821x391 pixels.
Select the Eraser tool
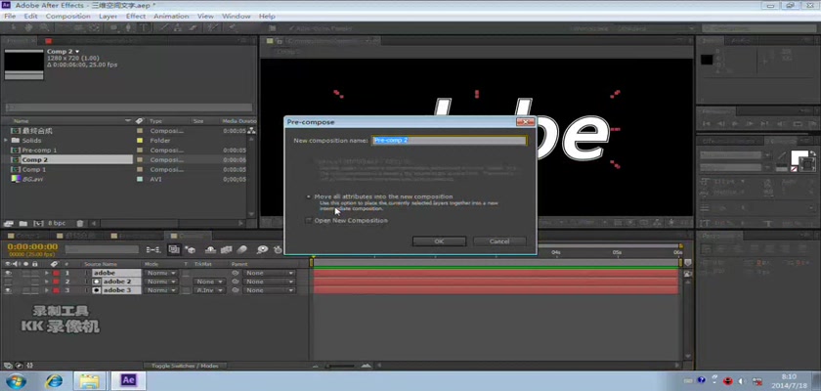click(193, 27)
